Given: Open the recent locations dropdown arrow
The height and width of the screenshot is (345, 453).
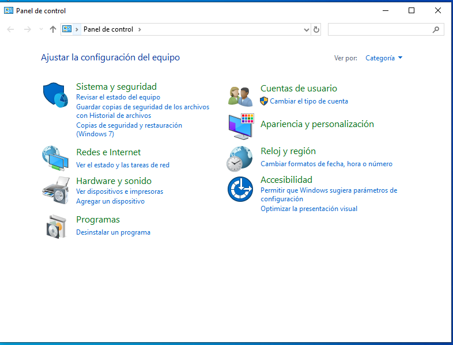Looking at the screenshot, I should pyautogui.click(x=41, y=29).
